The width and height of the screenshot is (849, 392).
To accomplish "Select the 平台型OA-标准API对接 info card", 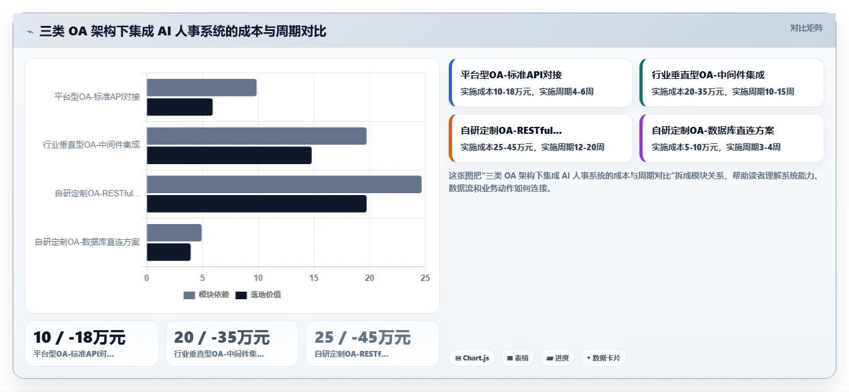I will [540, 83].
